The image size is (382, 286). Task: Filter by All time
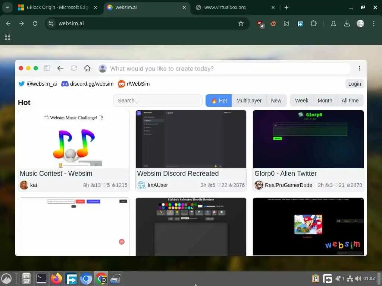[x=350, y=101]
